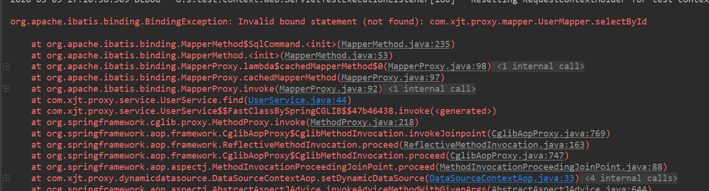Screen dimensions: 709x191
Task: Open the DataSourceContextAop.java:33 link
Action: click(502, 178)
